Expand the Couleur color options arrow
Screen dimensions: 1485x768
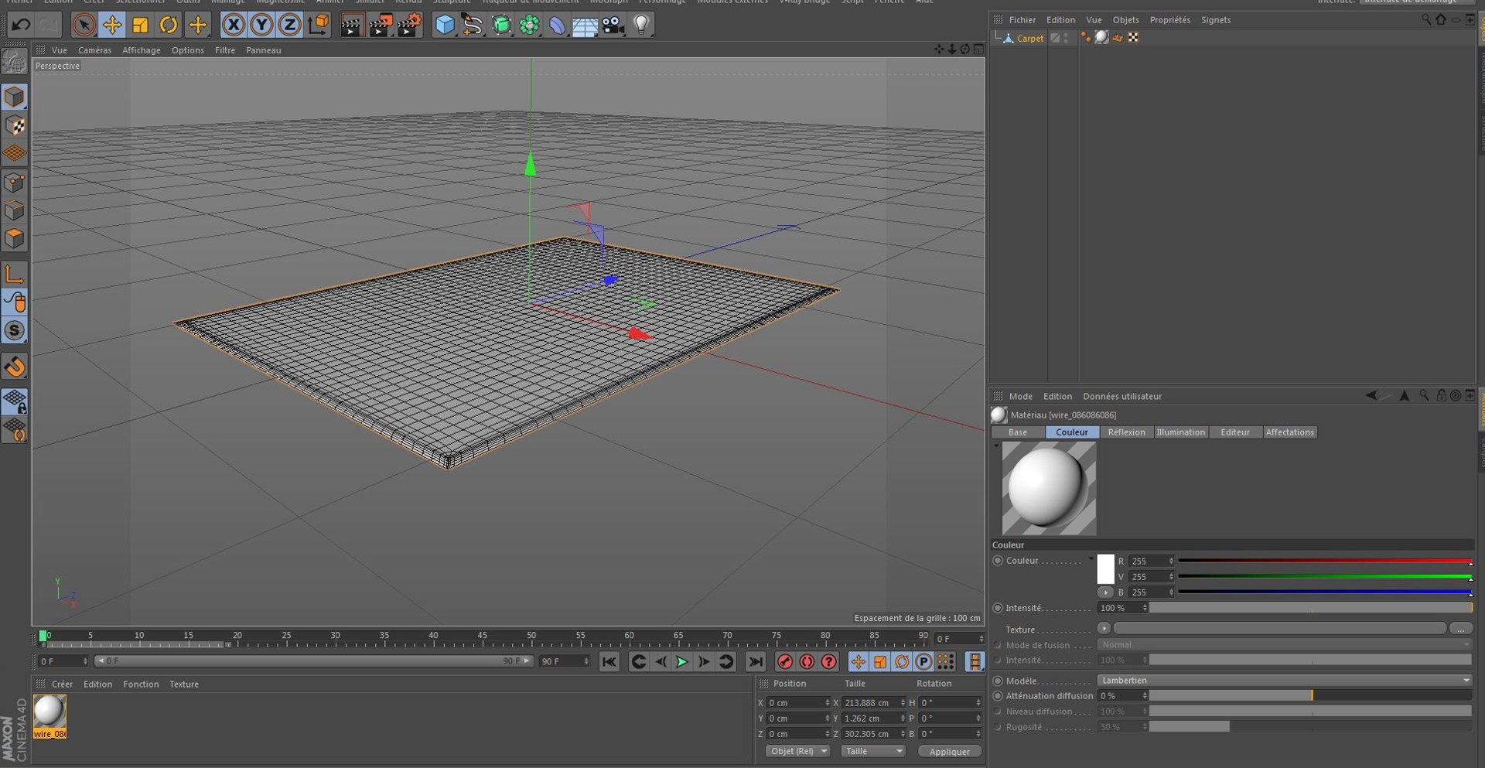pyautogui.click(x=1091, y=558)
